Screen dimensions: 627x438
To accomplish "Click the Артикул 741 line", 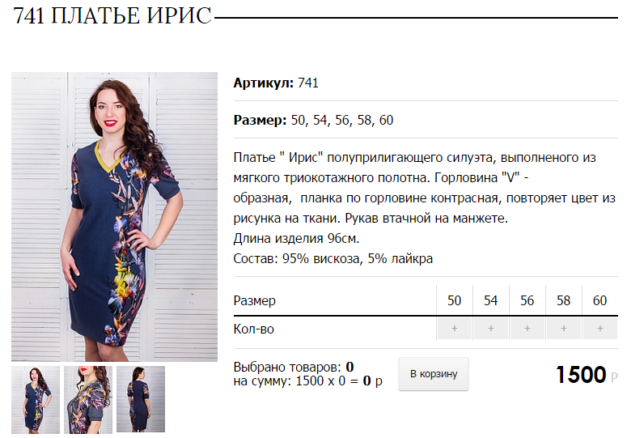I will [276, 83].
